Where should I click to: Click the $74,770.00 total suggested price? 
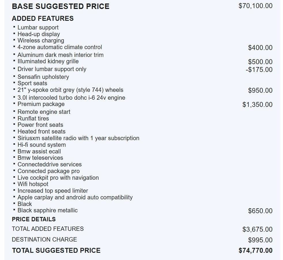click(x=255, y=250)
